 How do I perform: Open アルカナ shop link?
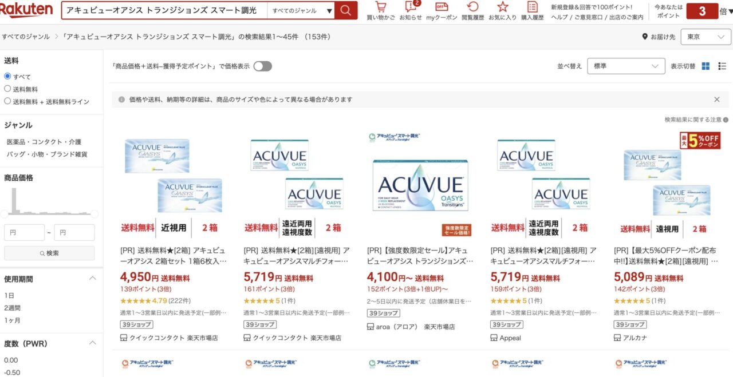(x=634, y=338)
